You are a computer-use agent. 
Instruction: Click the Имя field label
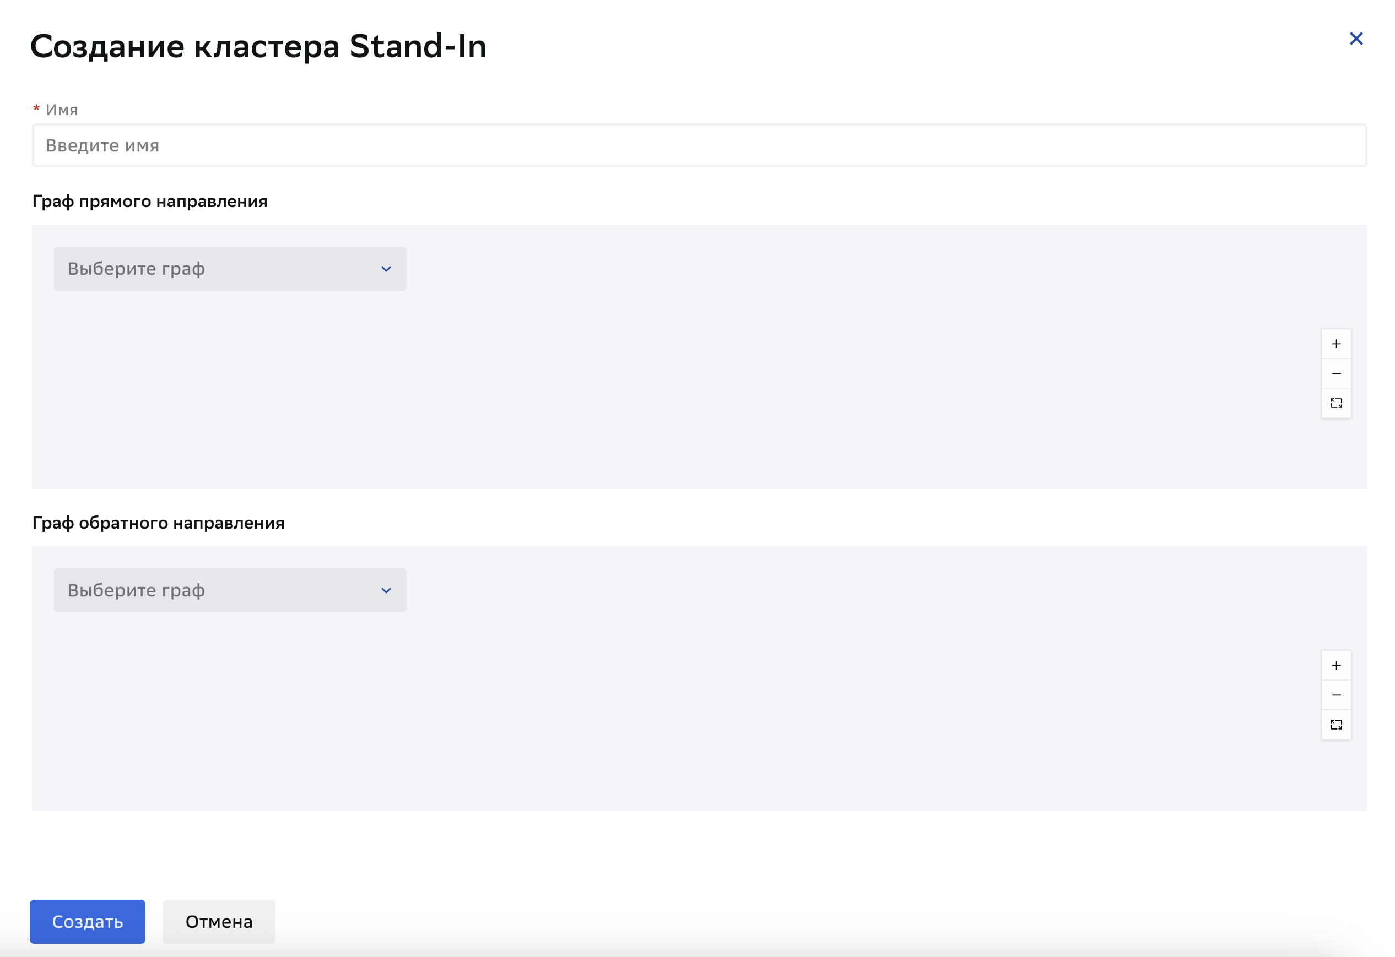pyautogui.click(x=62, y=110)
